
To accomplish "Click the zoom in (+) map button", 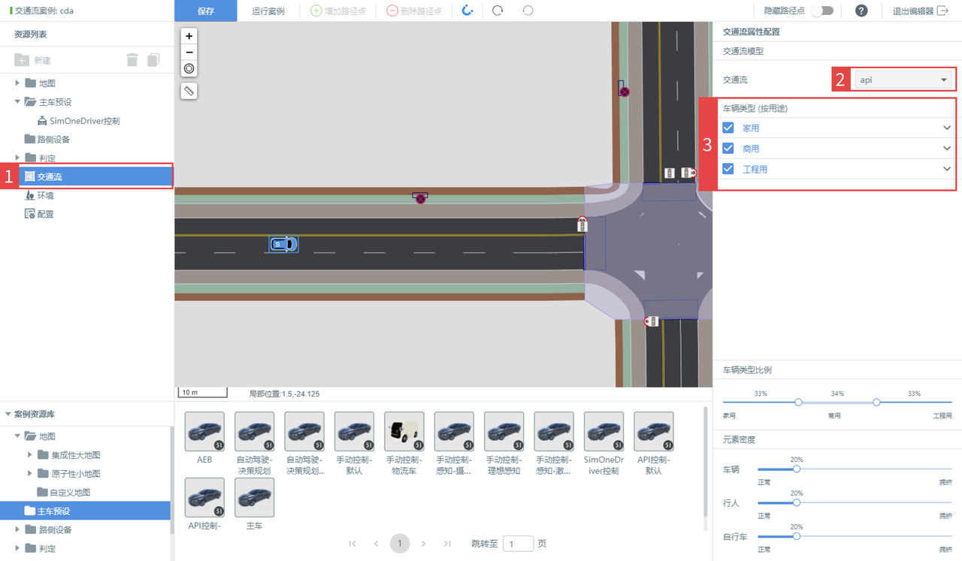I will (189, 36).
